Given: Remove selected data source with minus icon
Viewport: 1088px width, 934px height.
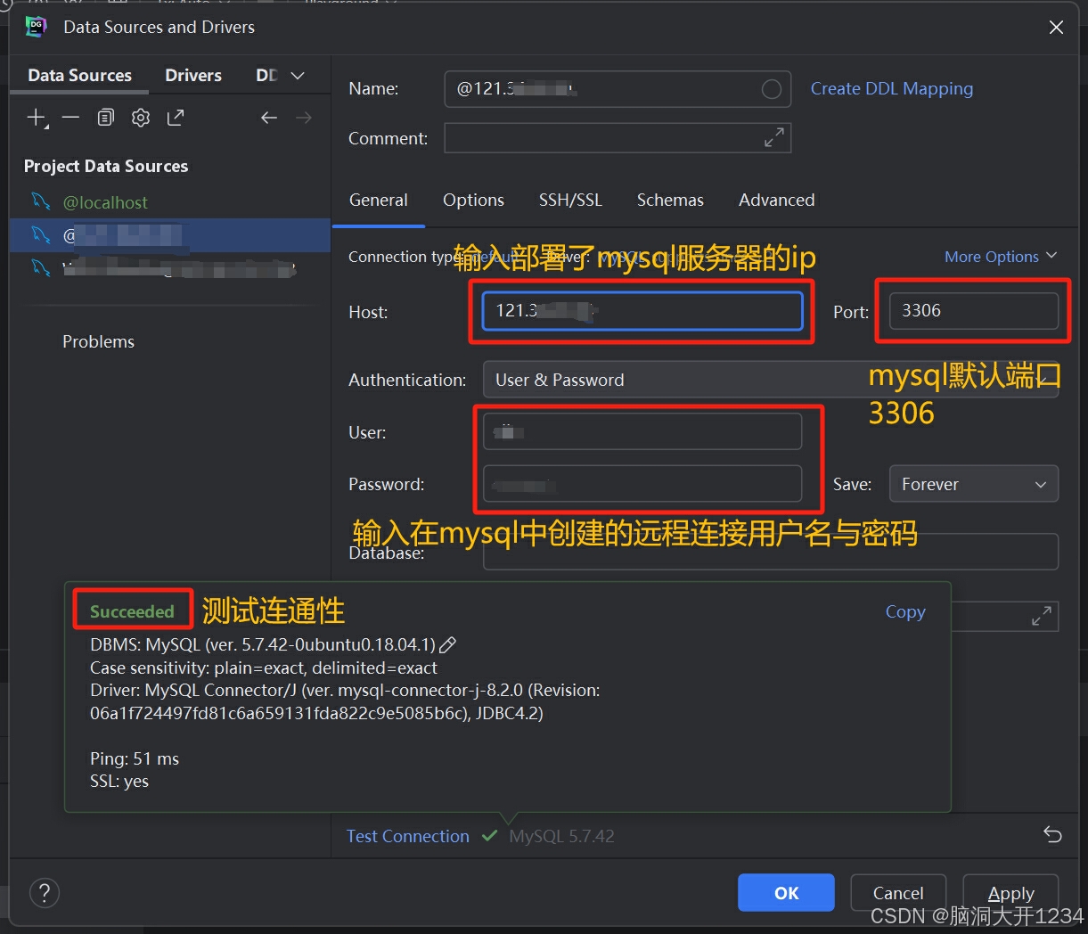Looking at the screenshot, I should (x=71, y=118).
